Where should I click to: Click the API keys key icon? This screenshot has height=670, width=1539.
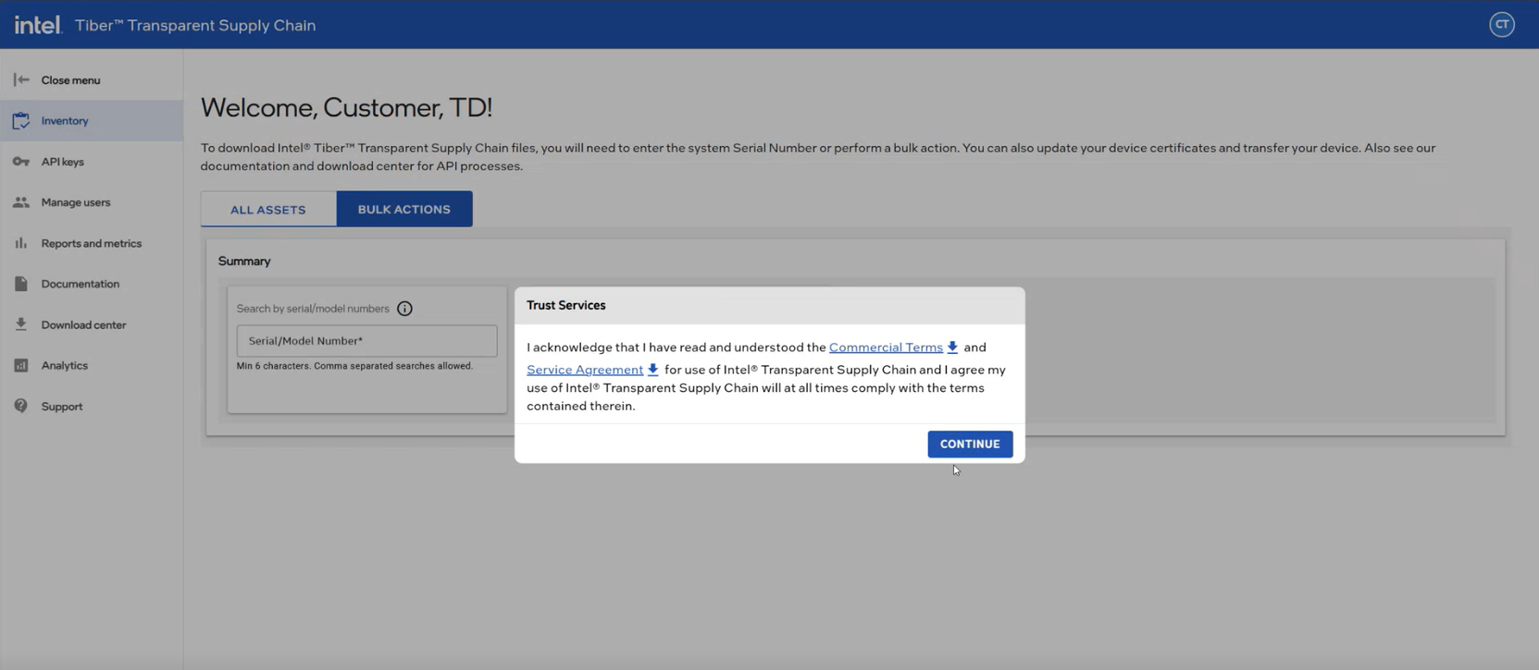point(21,162)
